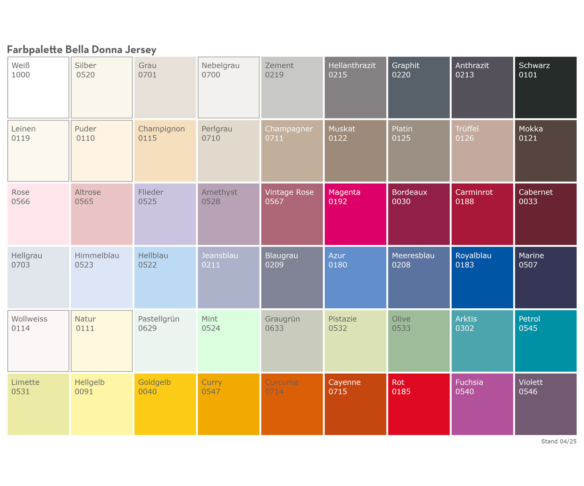Image resolution: width=584 pixels, height=486 pixels.
Task: Click the Azur 0180 swatch
Action: (355, 278)
